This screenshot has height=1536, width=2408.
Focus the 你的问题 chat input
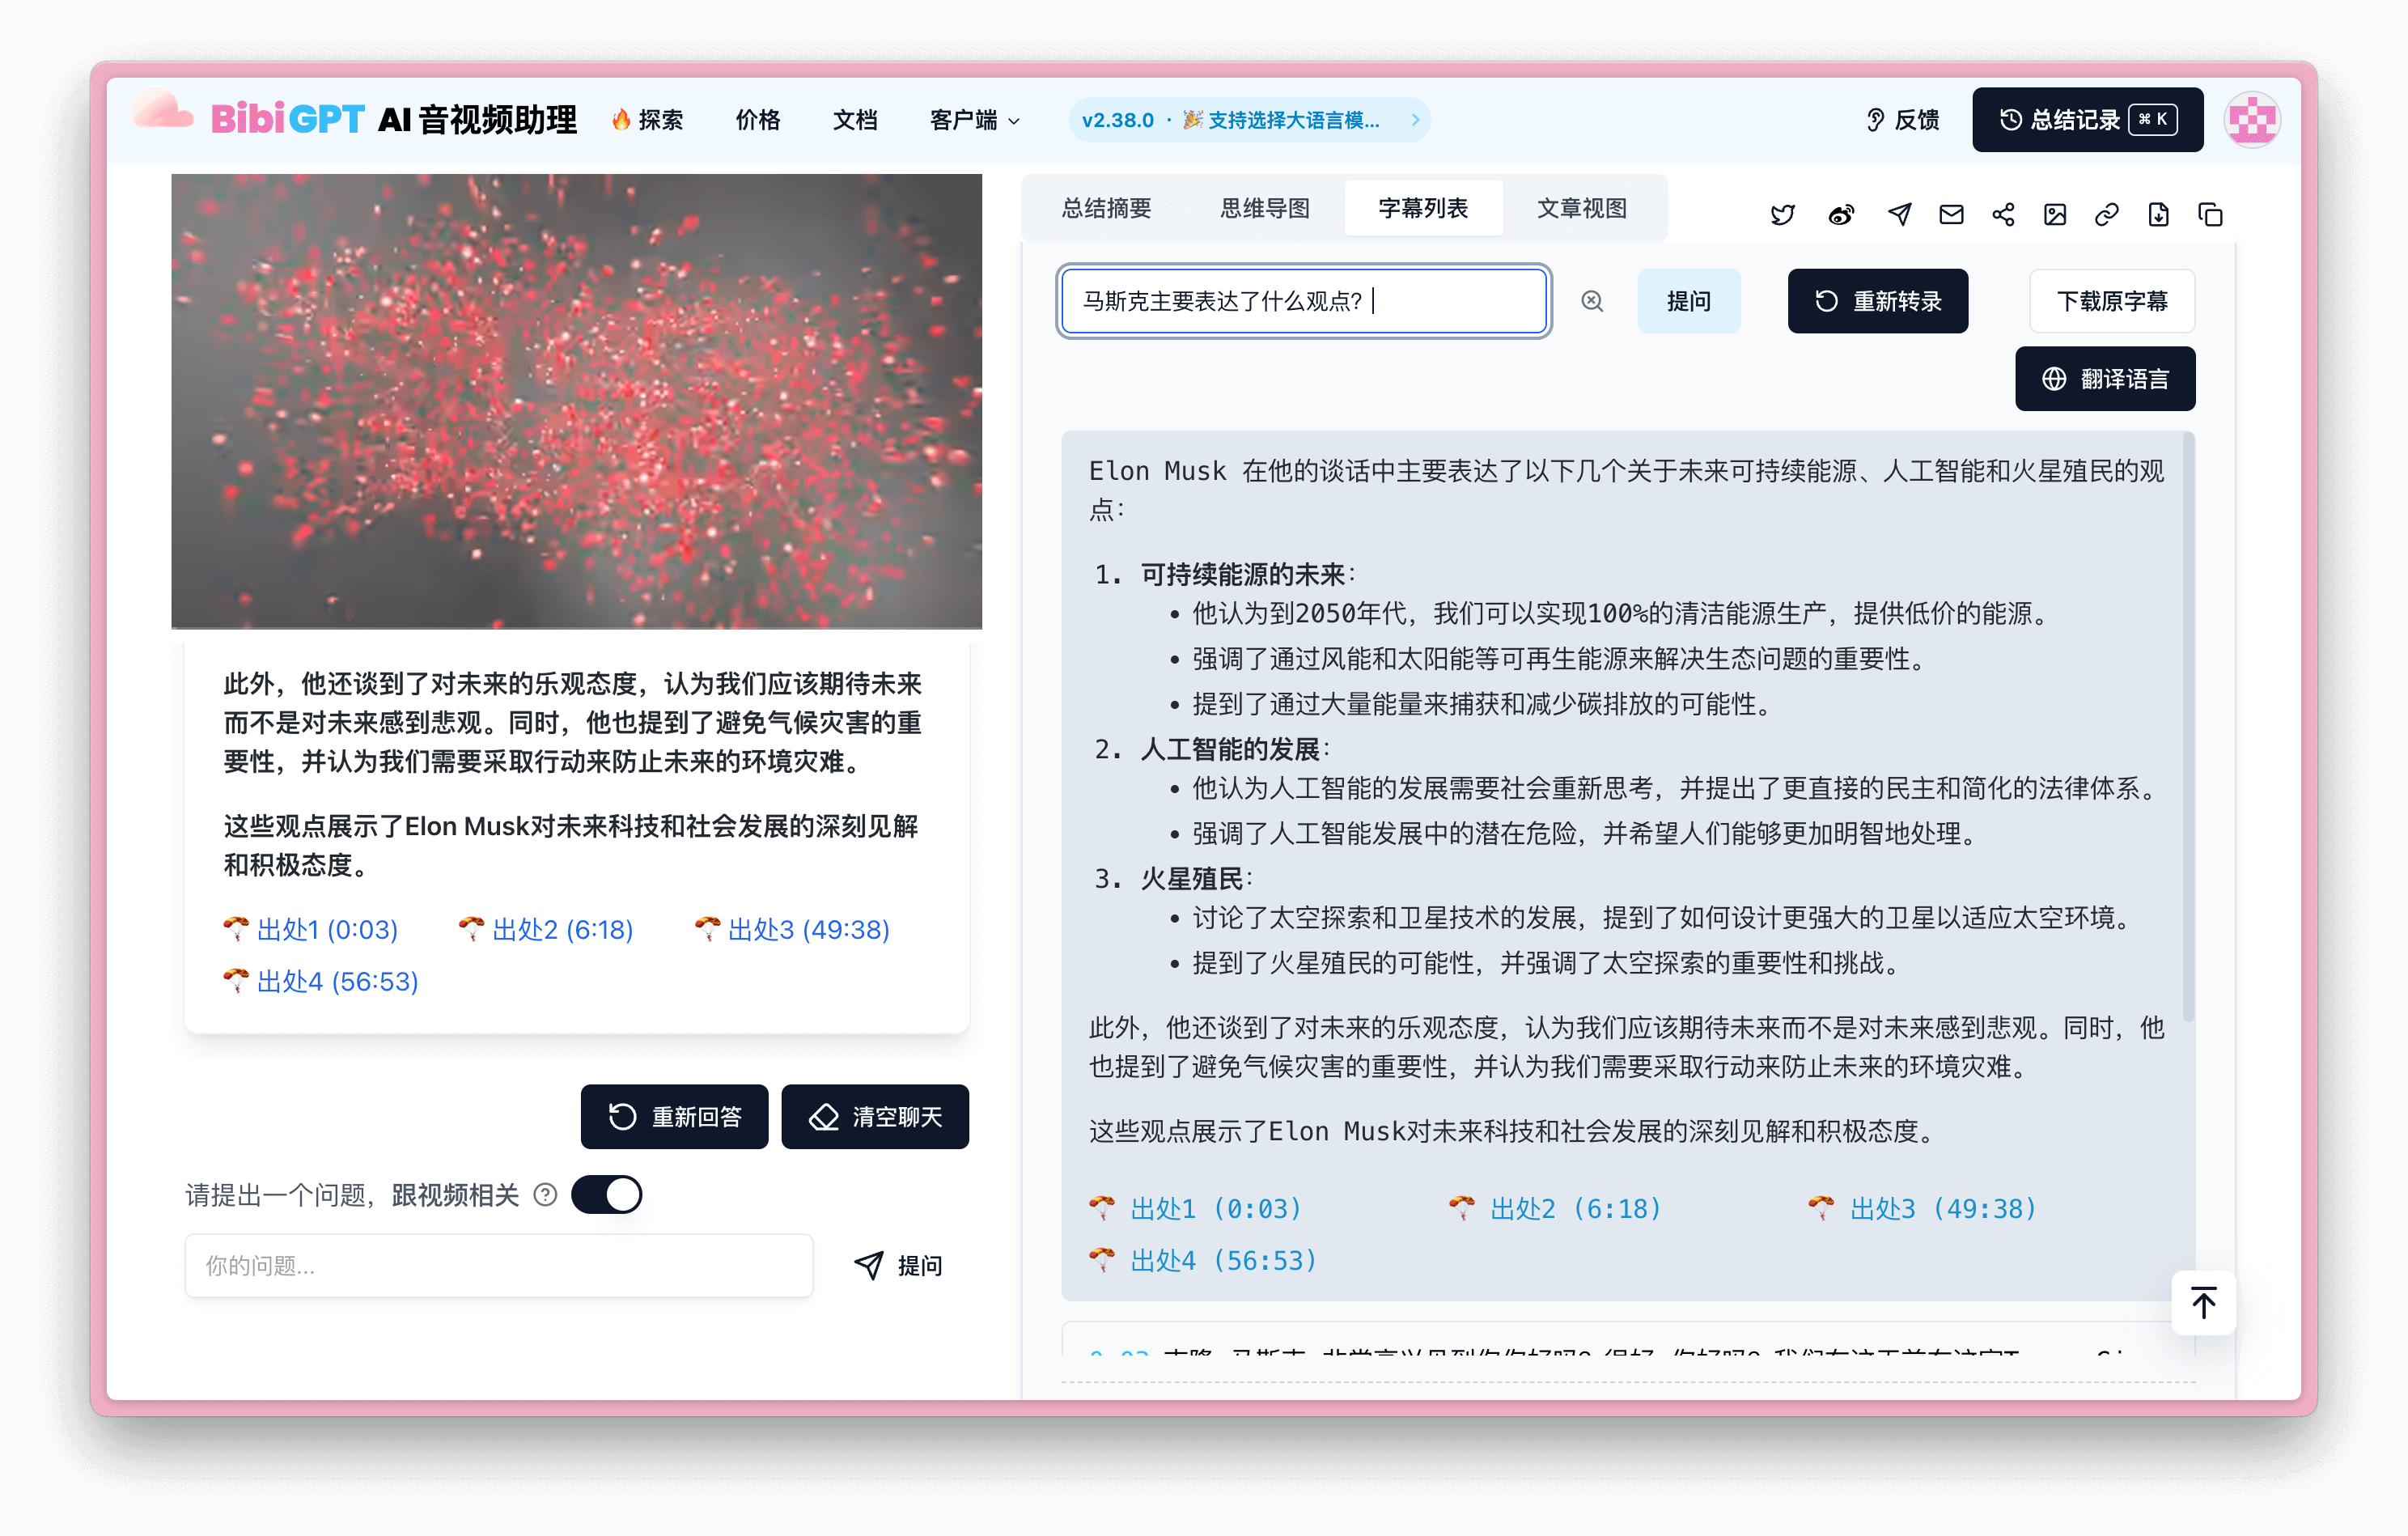click(498, 1266)
